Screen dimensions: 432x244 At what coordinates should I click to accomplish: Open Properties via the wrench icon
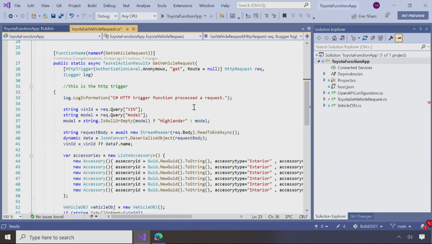[x=391, y=38]
